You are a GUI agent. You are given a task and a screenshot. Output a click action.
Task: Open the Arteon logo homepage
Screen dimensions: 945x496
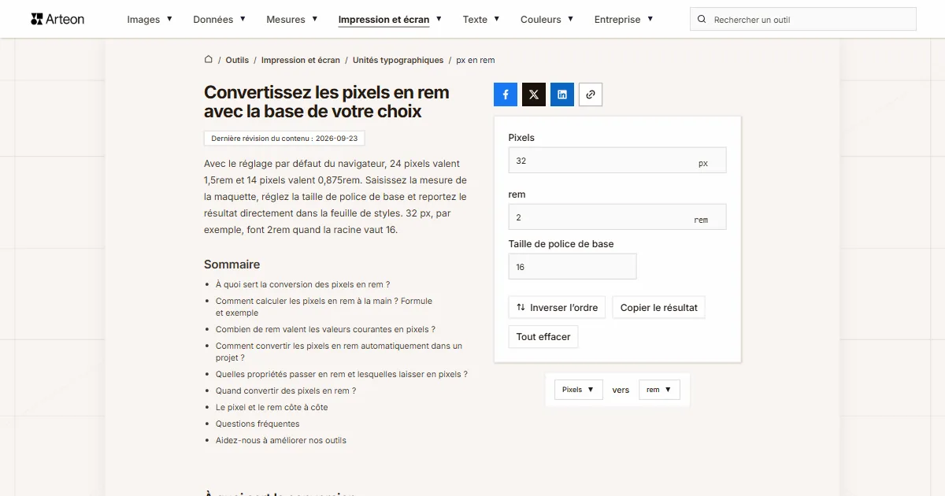tap(57, 19)
